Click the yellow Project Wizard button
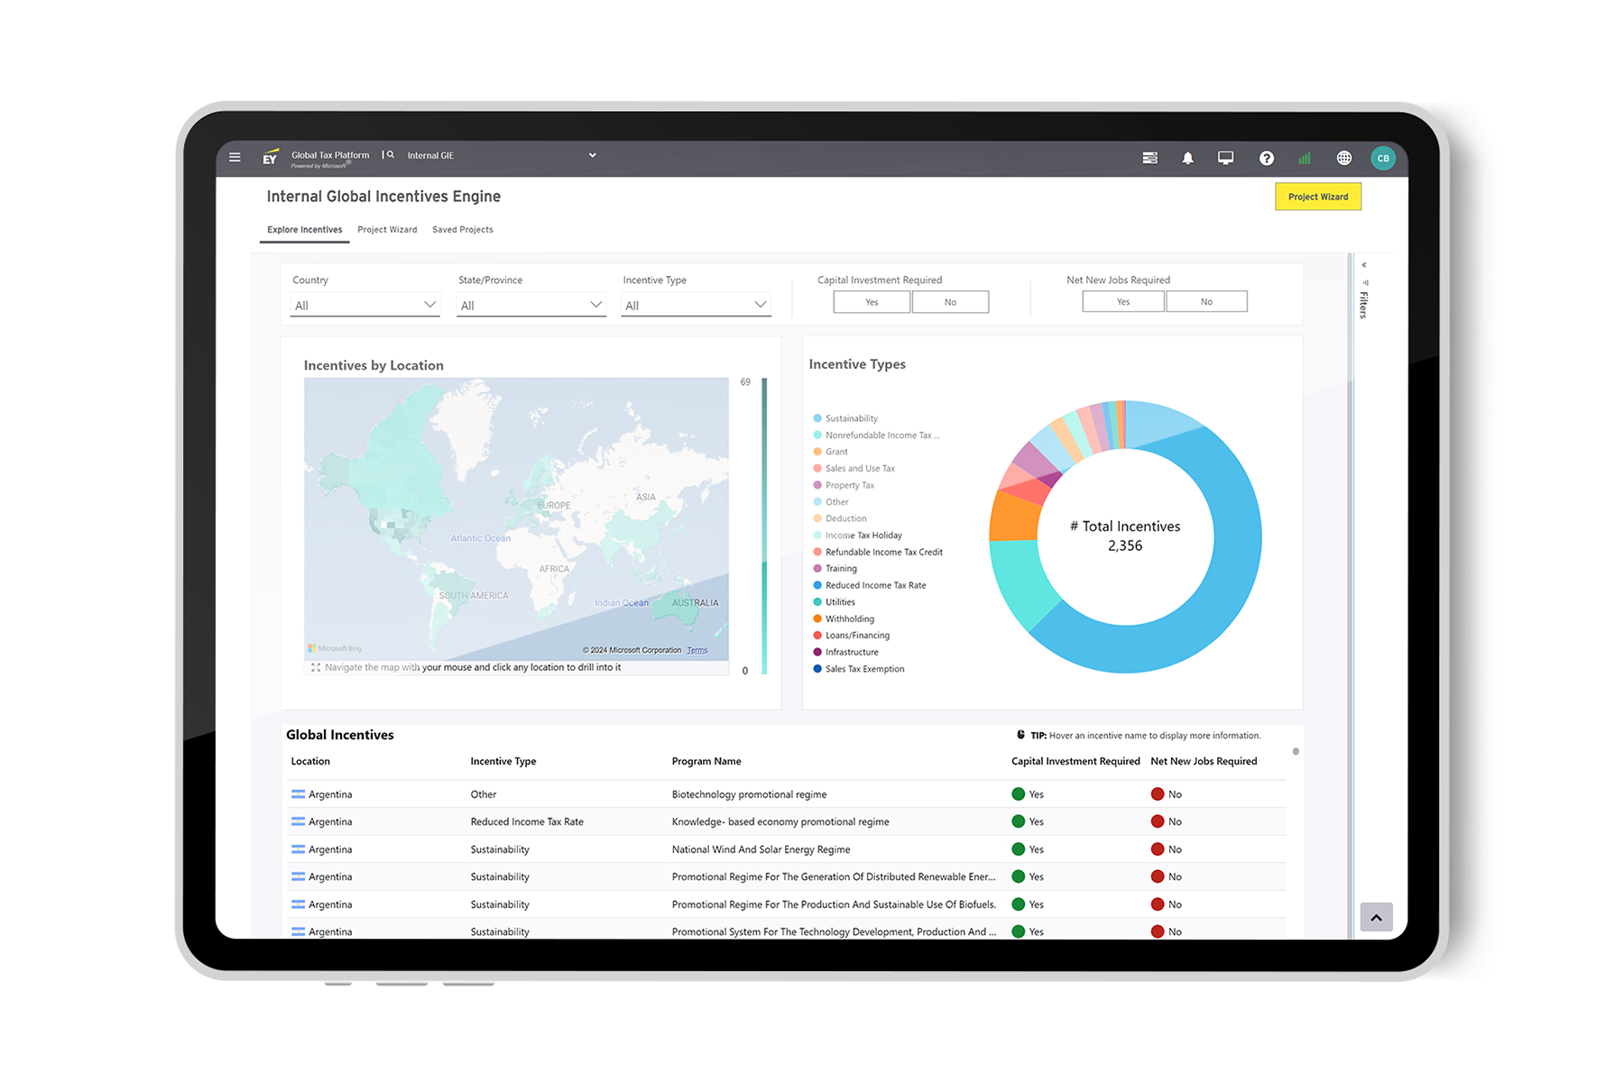Image resolution: width=1624 pixels, height=1082 pixels. (1317, 197)
